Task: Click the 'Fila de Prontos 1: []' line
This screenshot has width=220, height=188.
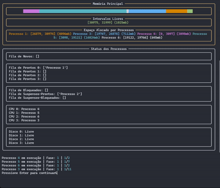Action: 27,72
